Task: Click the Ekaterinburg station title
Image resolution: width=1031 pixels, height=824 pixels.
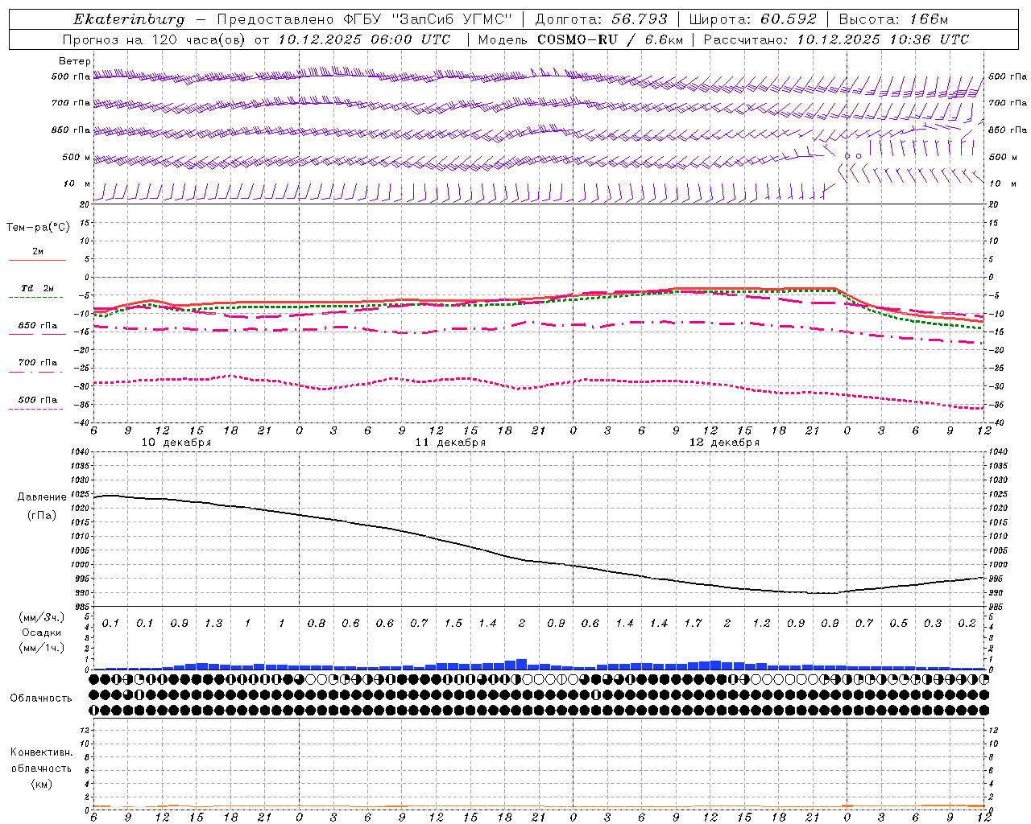Action: click(129, 19)
